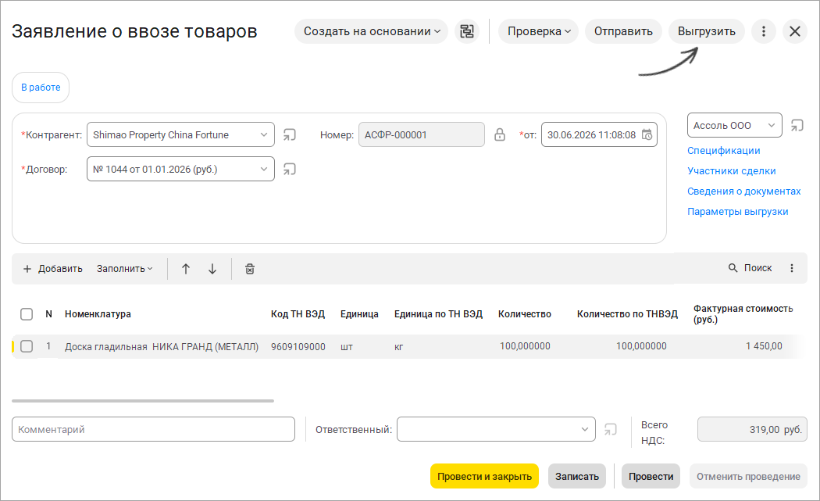Check the box for the Доска гладильная row
This screenshot has height=501, width=820.
27,346
